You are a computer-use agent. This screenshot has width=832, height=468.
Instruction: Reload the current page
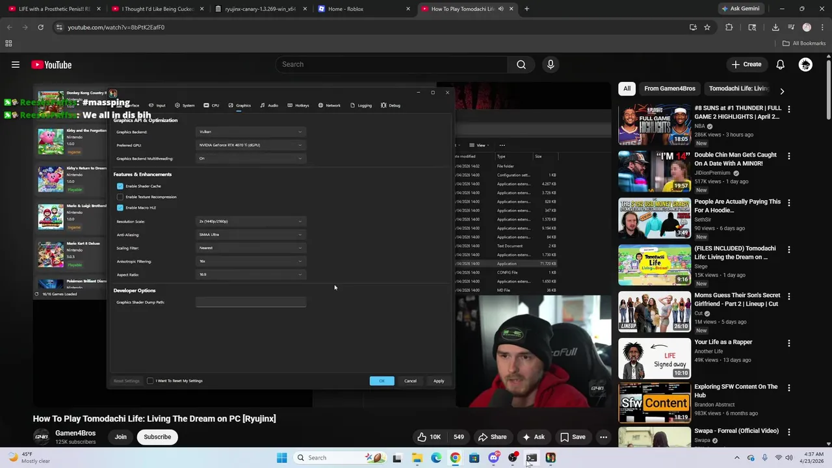[40, 27]
